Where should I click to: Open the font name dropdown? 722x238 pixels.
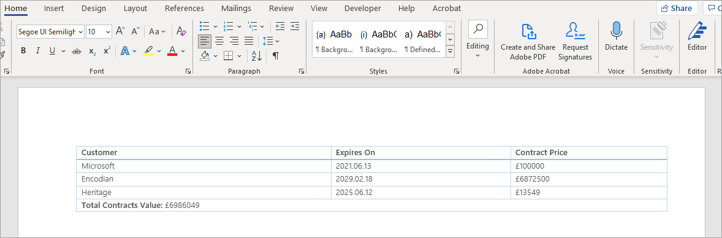click(x=80, y=31)
